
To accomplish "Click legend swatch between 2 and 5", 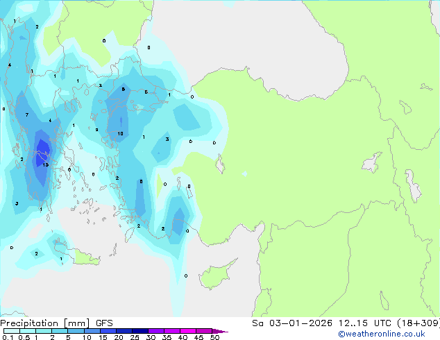I will (x=60, y=331).
